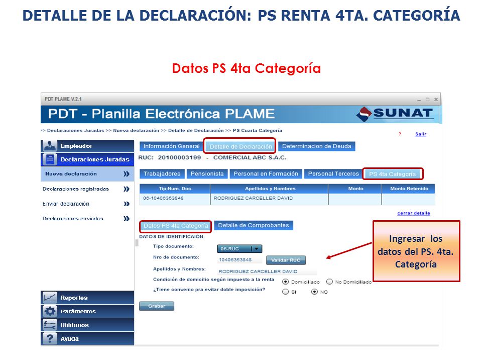Viewport: 482px width, 362px height.
Task: Select NO for convenio doble imposición
Action: (x=314, y=292)
